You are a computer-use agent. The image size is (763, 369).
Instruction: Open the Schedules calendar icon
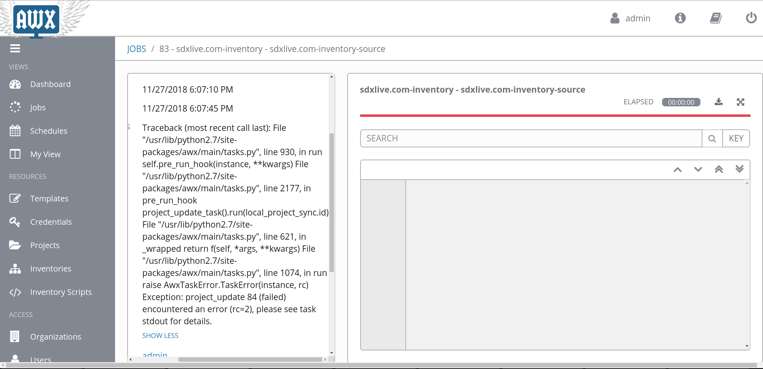pyautogui.click(x=15, y=131)
